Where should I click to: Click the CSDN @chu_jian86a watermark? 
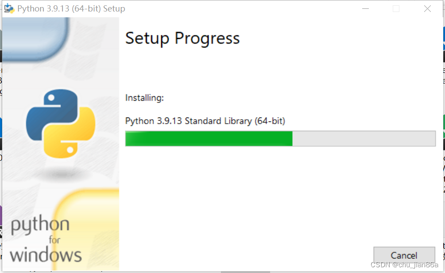tap(404, 265)
